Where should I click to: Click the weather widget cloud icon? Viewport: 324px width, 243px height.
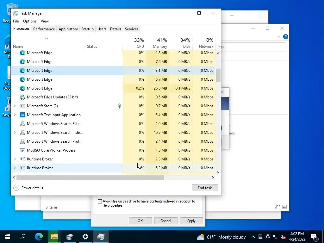click(200, 237)
